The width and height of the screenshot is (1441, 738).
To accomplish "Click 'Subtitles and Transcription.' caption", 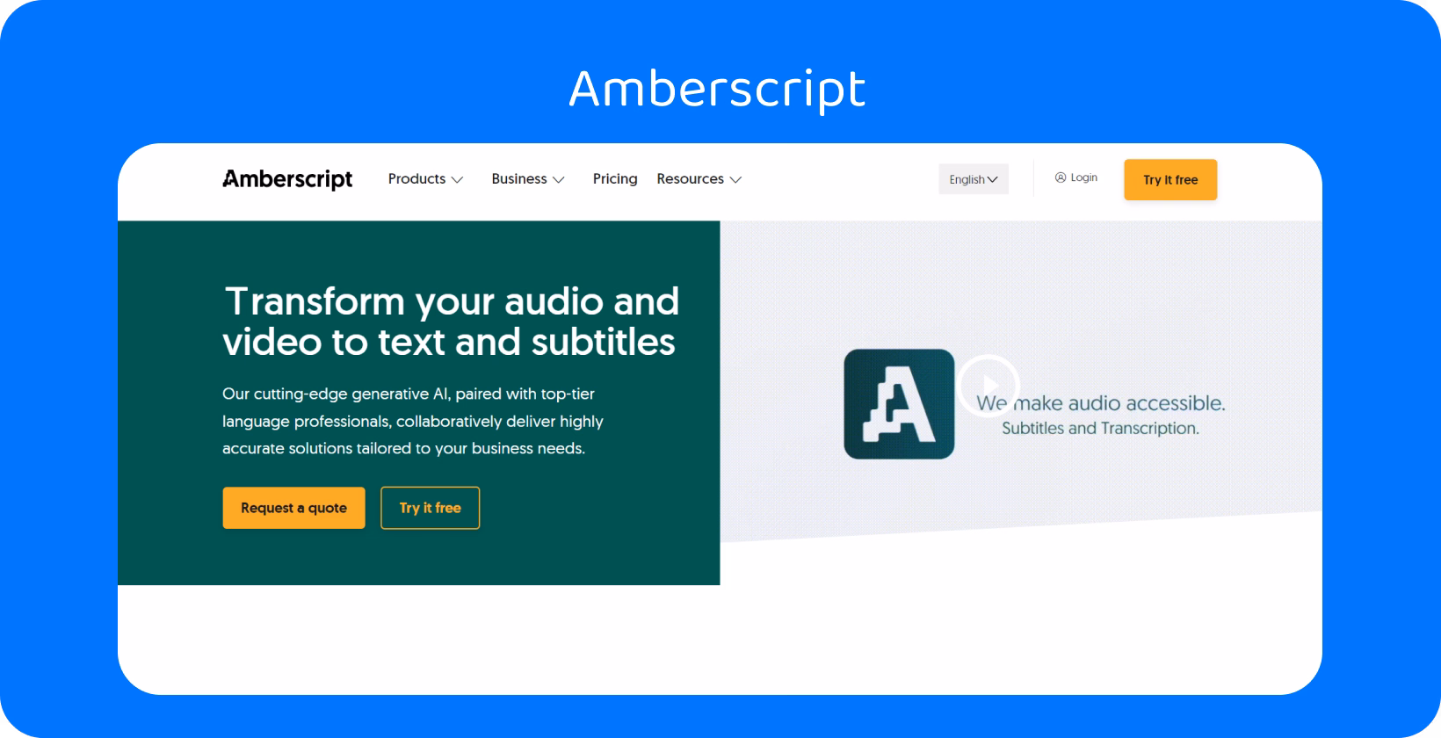I will [1100, 428].
